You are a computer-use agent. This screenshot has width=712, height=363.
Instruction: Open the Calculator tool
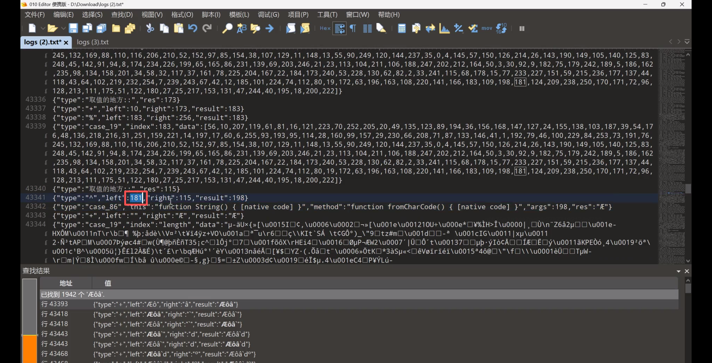tap(402, 28)
